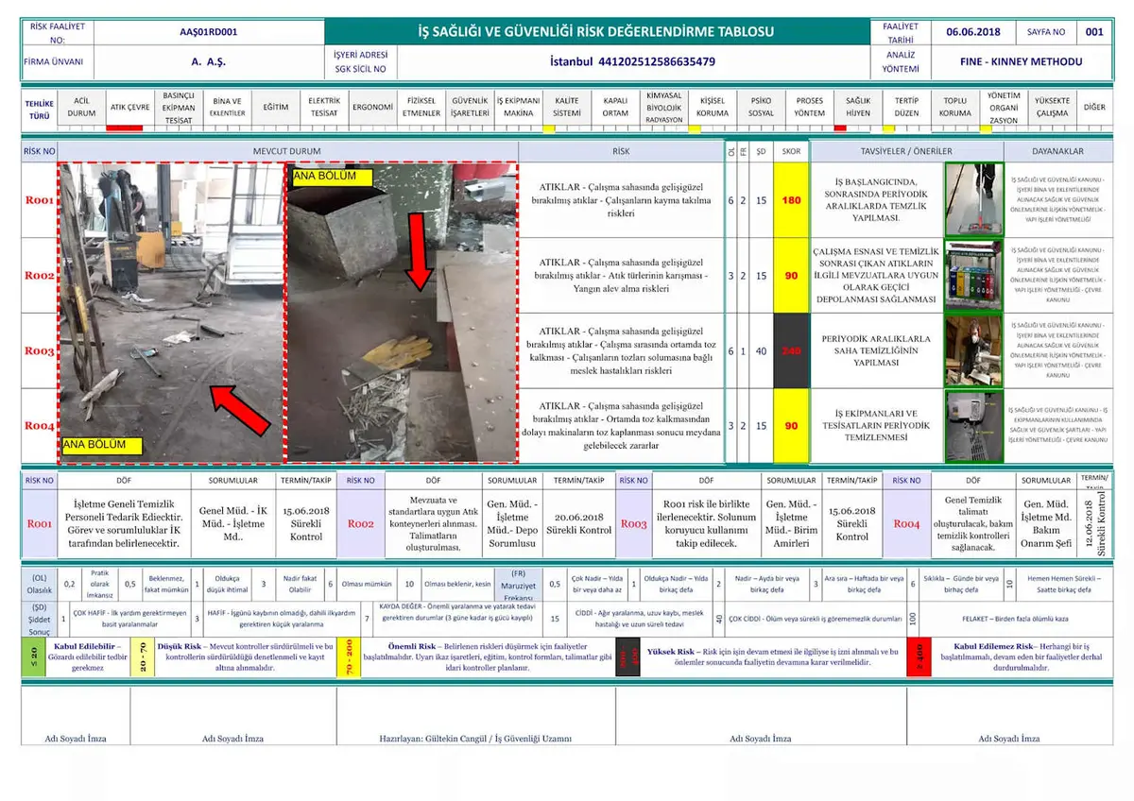Click the SAĞLIK HİJYEN hazard cell
This screenshot has width=1134, height=801.
coord(858,107)
